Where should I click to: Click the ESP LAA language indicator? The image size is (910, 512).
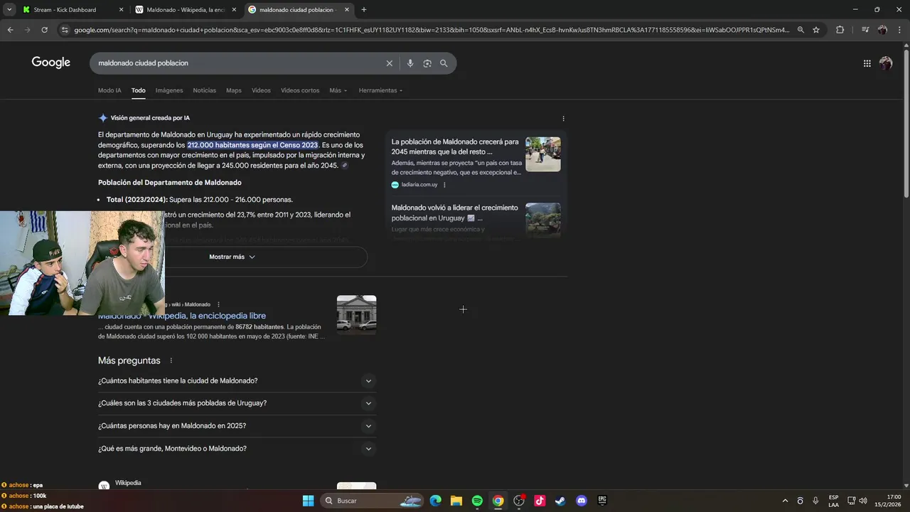[833, 501]
